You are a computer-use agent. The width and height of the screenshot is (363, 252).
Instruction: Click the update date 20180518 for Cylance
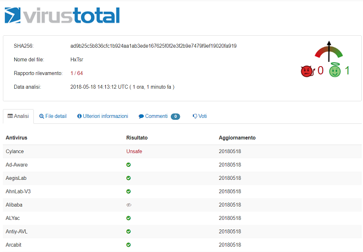point(230,151)
